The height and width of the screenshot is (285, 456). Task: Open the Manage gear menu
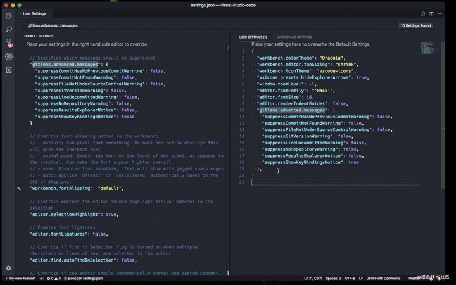click(9, 268)
